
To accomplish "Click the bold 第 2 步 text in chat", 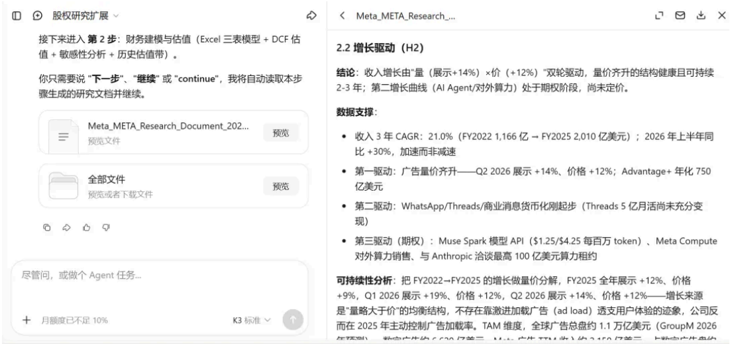I will [x=101, y=40].
